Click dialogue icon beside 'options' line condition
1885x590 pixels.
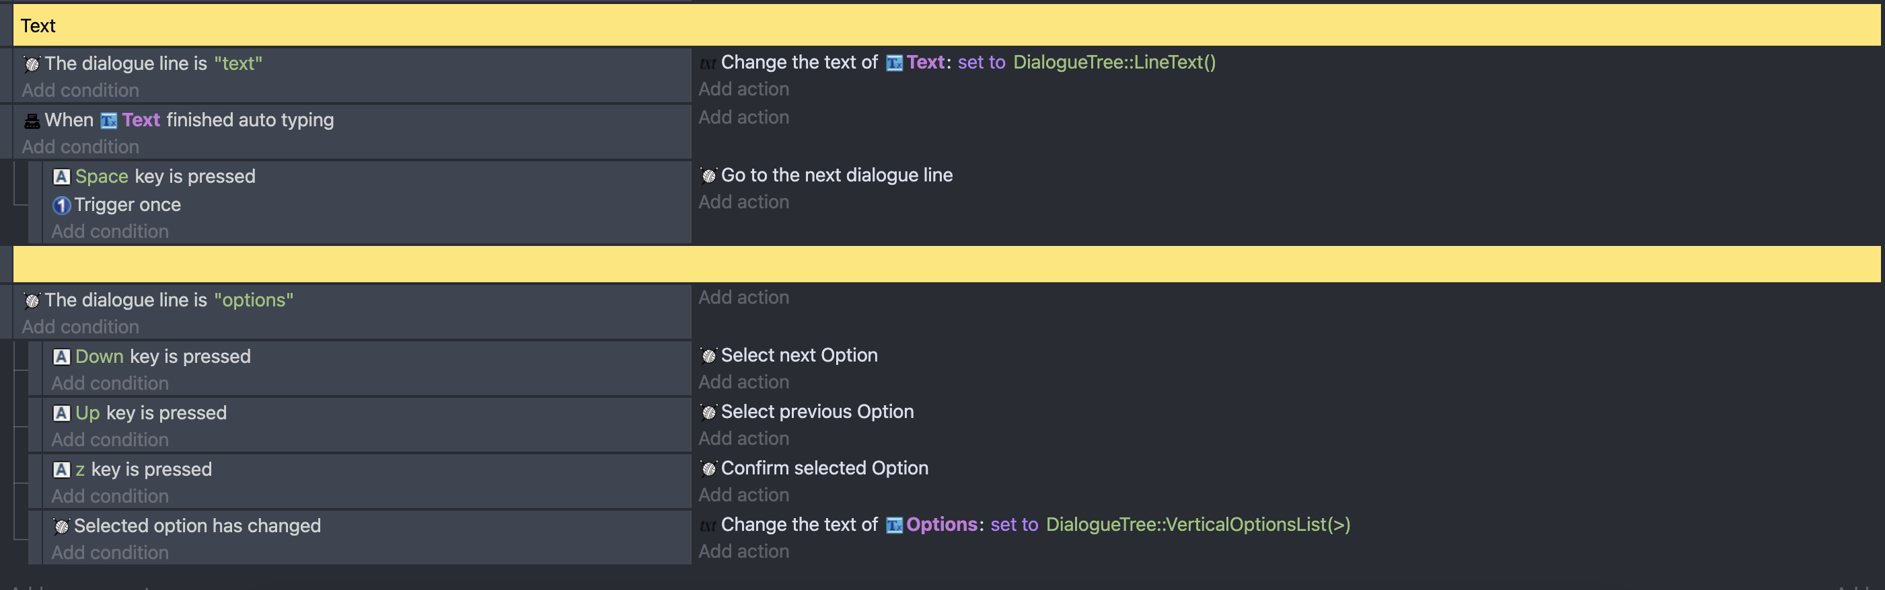coord(32,300)
